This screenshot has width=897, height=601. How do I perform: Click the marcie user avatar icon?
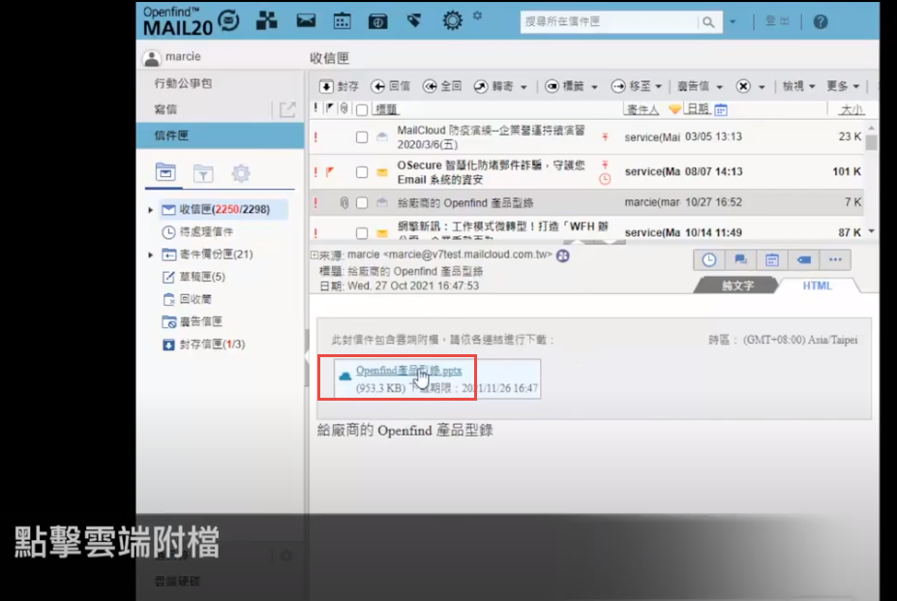(152, 57)
